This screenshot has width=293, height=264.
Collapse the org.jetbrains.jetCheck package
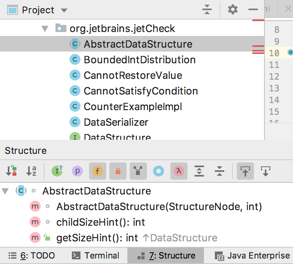[x=45, y=29]
